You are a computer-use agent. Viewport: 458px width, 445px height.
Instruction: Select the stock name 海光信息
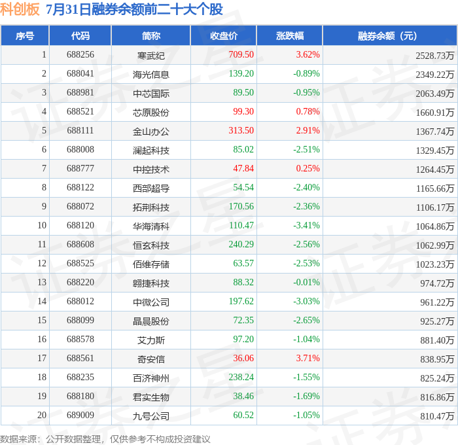(x=151, y=75)
